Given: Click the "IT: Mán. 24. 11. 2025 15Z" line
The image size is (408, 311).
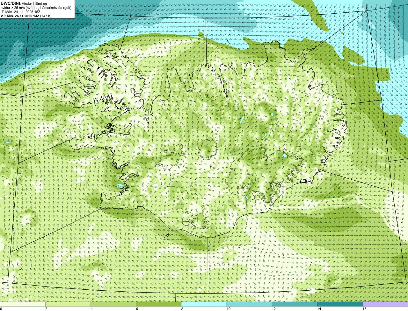Looking at the screenshot, I should click(20, 12).
